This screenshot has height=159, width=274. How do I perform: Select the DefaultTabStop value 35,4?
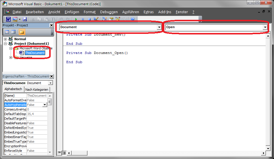37,114
